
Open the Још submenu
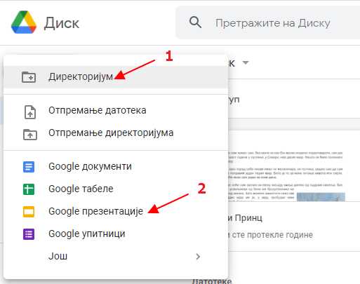116,256
